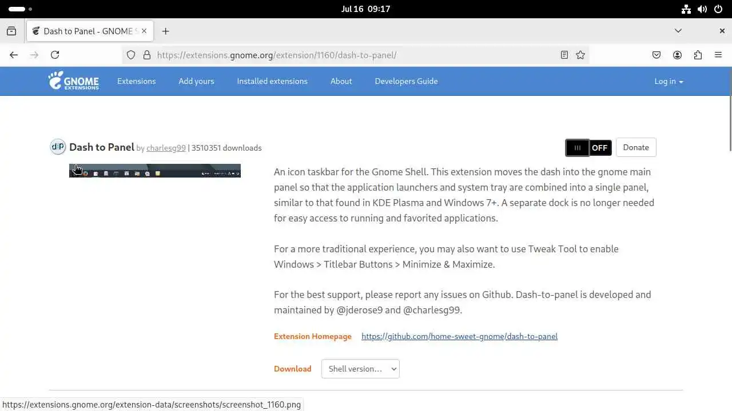The width and height of the screenshot is (732, 411).
Task: Open Firefox View recent browsing icon
Action: [11, 31]
